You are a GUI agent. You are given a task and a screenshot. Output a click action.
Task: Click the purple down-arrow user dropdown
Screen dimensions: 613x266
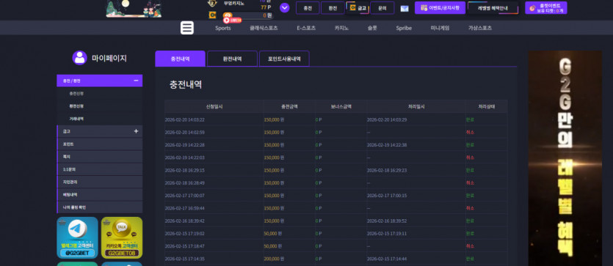point(285,8)
